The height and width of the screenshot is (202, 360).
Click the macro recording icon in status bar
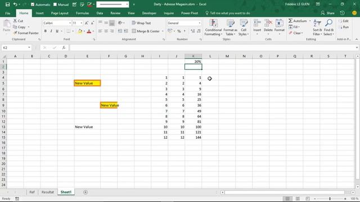coord(17,199)
